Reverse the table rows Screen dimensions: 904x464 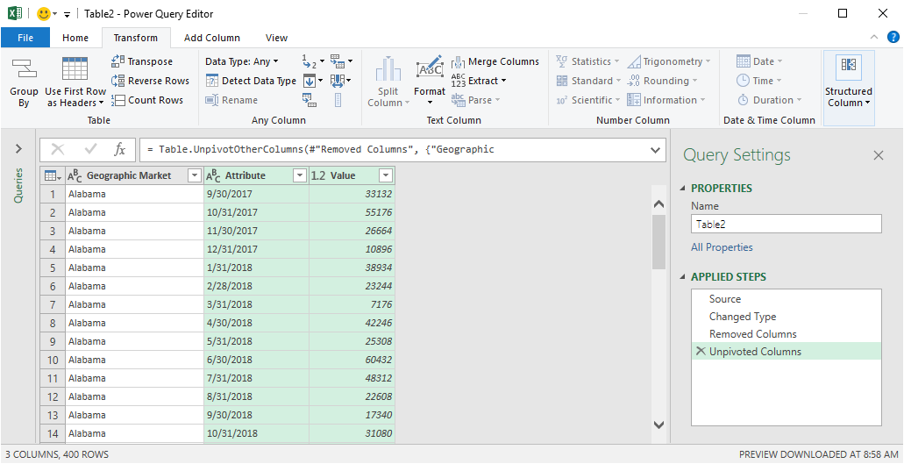pyautogui.click(x=118, y=81)
